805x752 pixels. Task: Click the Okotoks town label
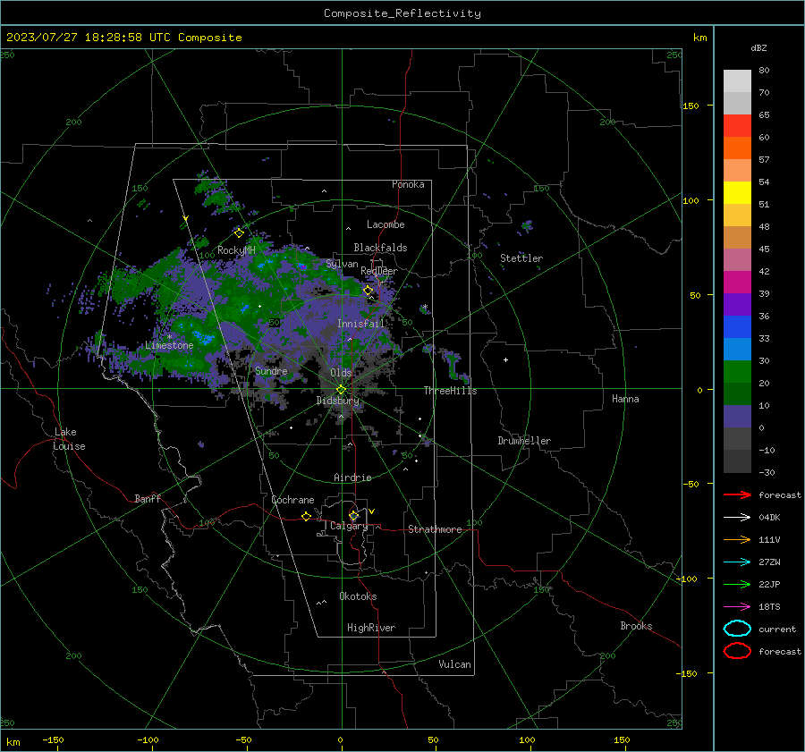pyautogui.click(x=358, y=596)
